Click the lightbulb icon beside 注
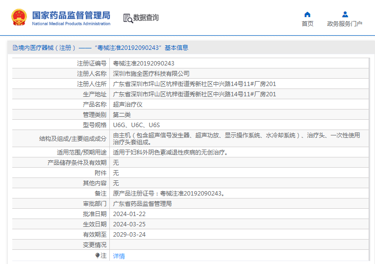The width and height of the screenshot is (375, 264). pyautogui.click(x=98, y=255)
